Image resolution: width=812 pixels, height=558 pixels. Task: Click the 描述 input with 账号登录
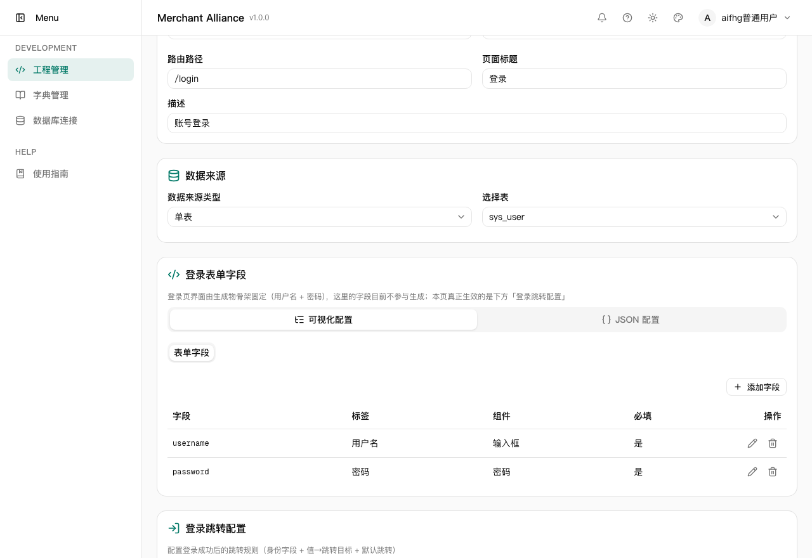(x=477, y=123)
